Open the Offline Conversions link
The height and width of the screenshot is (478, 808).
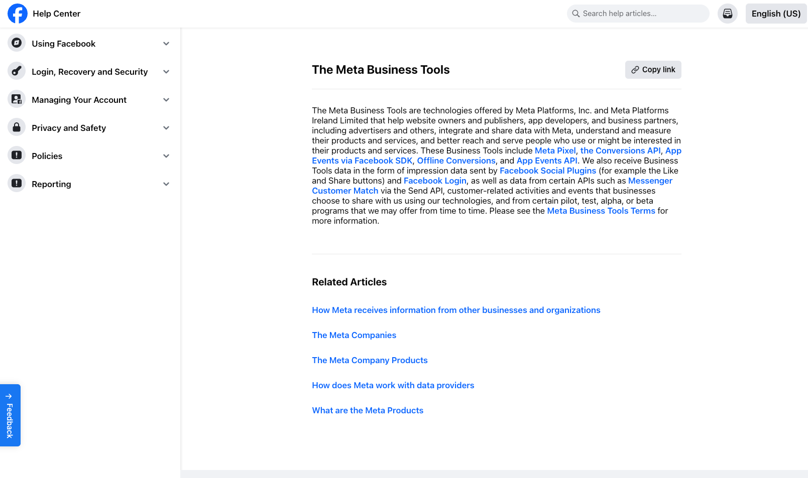456,161
